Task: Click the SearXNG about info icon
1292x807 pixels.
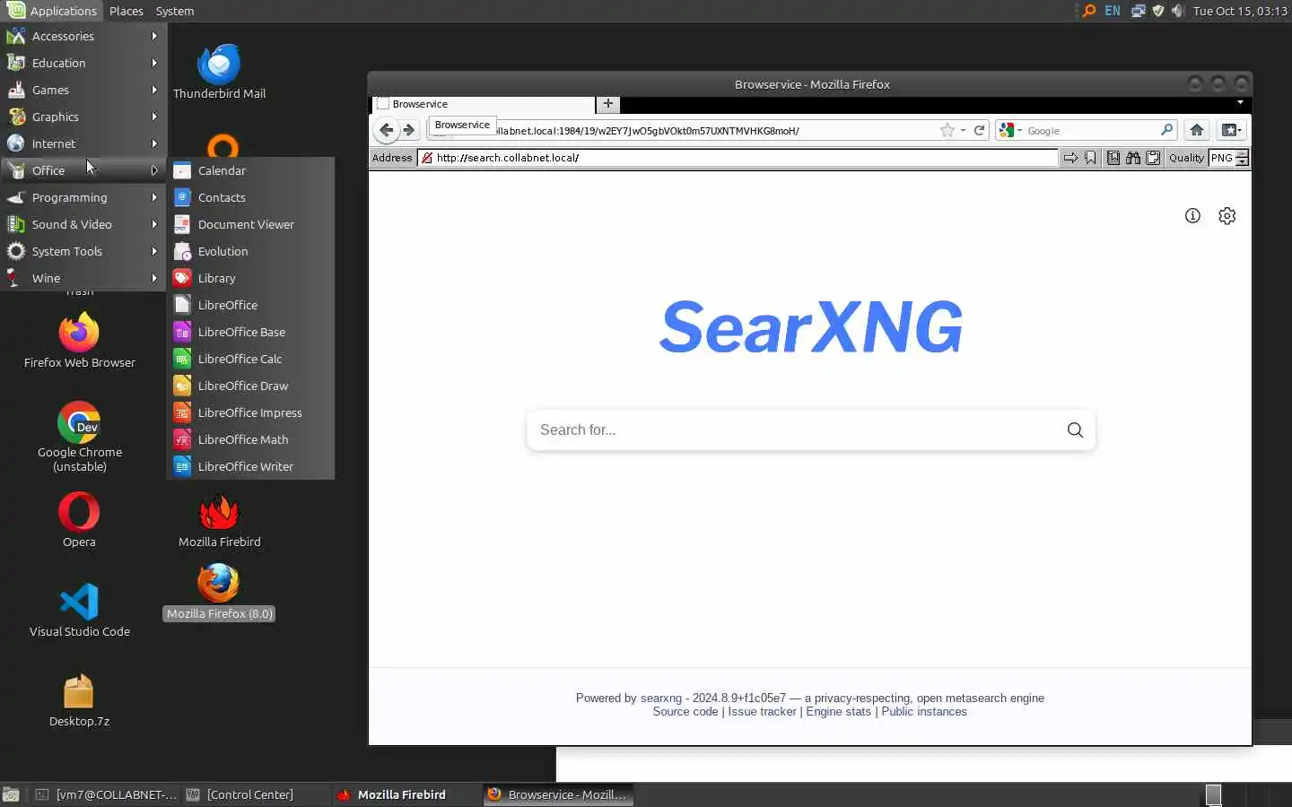Action: click(1192, 215)
